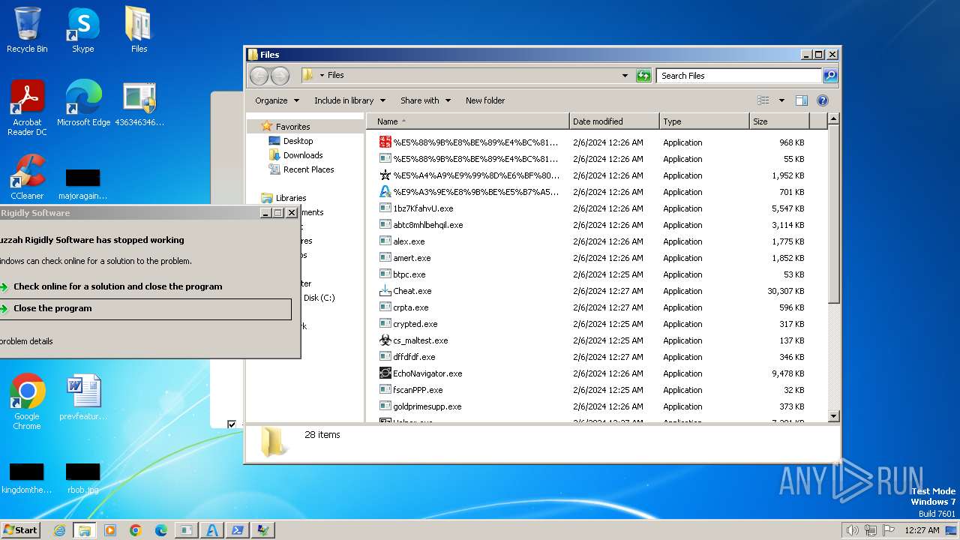Click into the Search Files box
960x540 pixels.
[739, 75]
